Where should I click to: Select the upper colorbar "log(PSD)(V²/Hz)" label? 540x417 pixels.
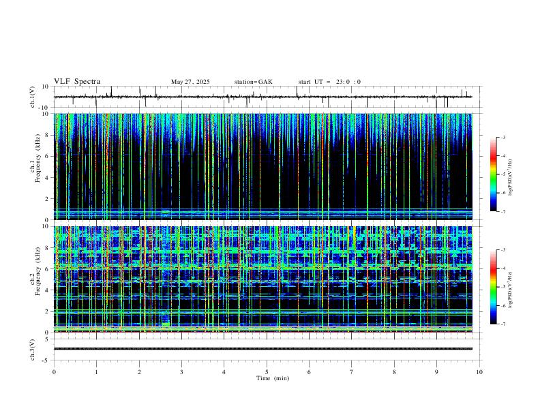tap(511, 177)
